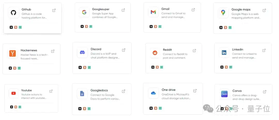Open external link on Github card
Image resolution: width=279 pixels, height=120 pixels.
pyautogui.click(x=54, y=10)
